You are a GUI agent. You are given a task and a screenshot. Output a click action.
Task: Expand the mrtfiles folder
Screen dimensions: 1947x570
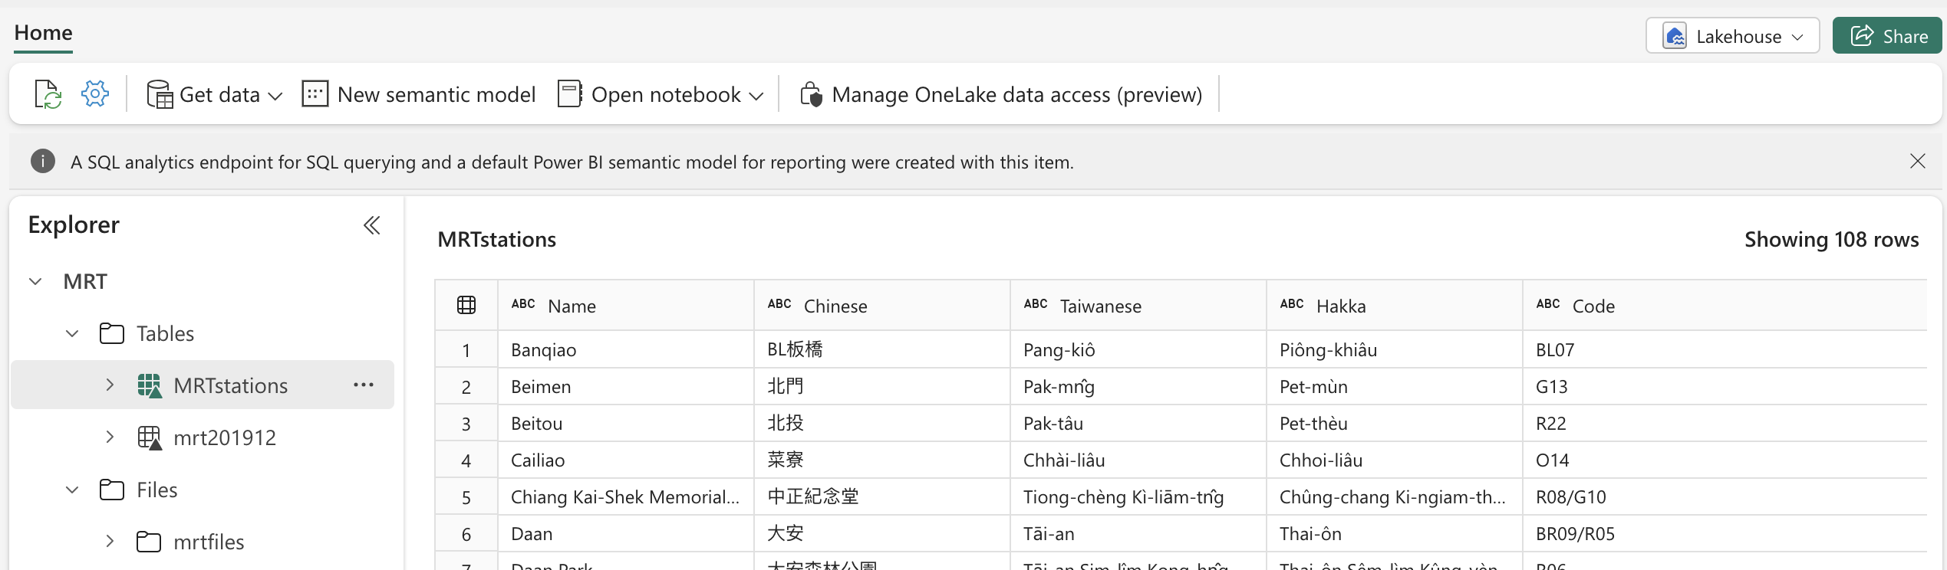(x=110, y=541)
